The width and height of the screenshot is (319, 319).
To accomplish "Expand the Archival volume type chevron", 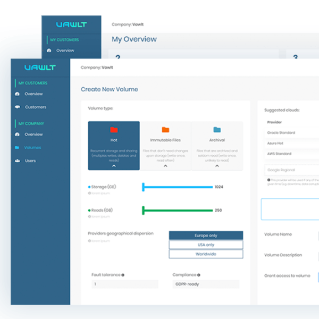I will (x=217, y=166).
